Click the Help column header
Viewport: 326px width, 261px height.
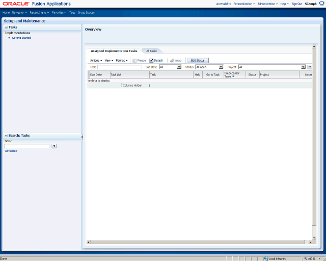(x=198, y=75)
